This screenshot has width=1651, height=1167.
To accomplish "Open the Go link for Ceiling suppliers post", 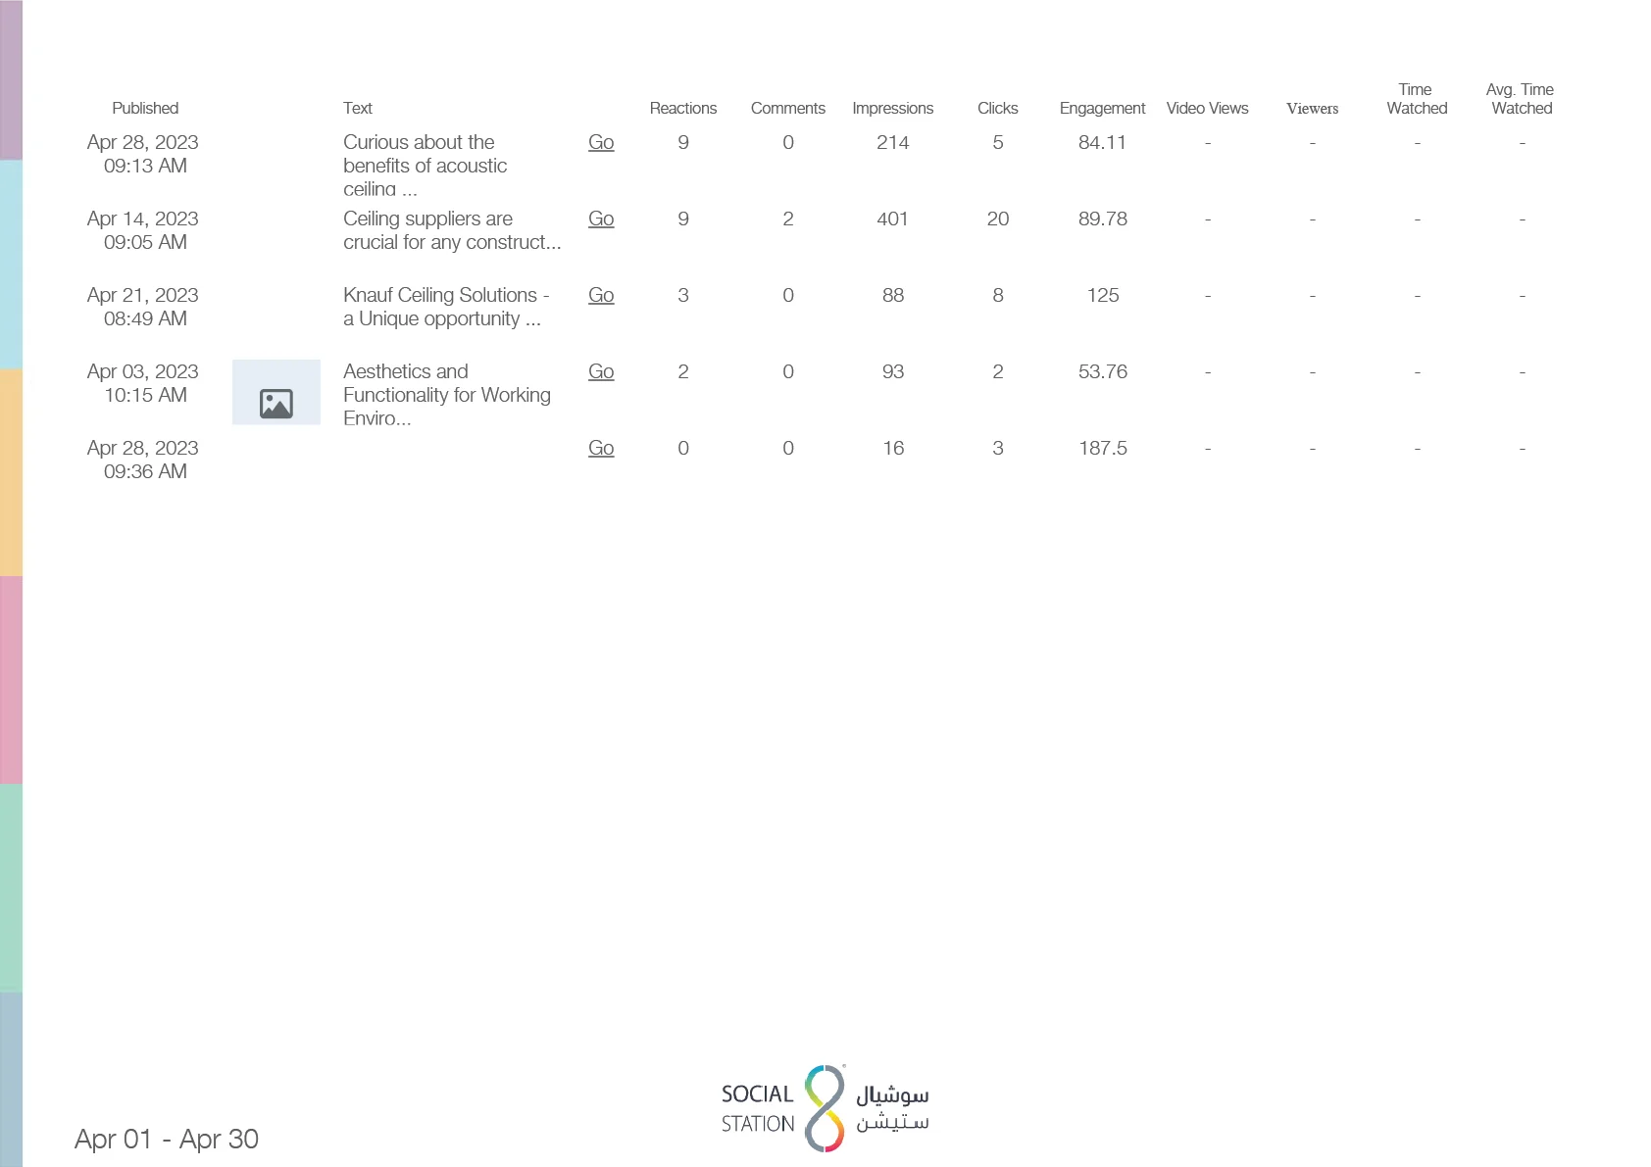I will [601, 219].
